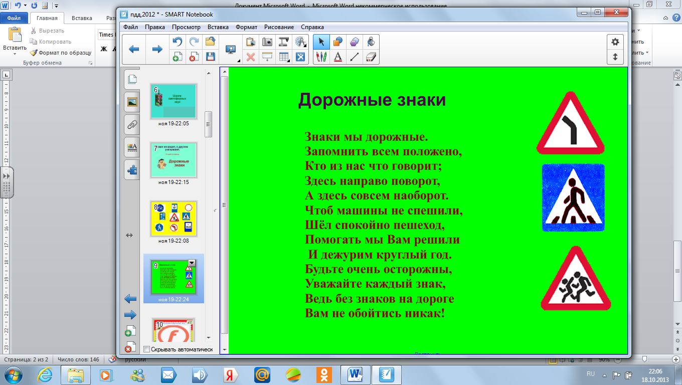682x385 pixels.
Task: Select page 8 thumbnail with road signs
Action: (x=174, y=219)
